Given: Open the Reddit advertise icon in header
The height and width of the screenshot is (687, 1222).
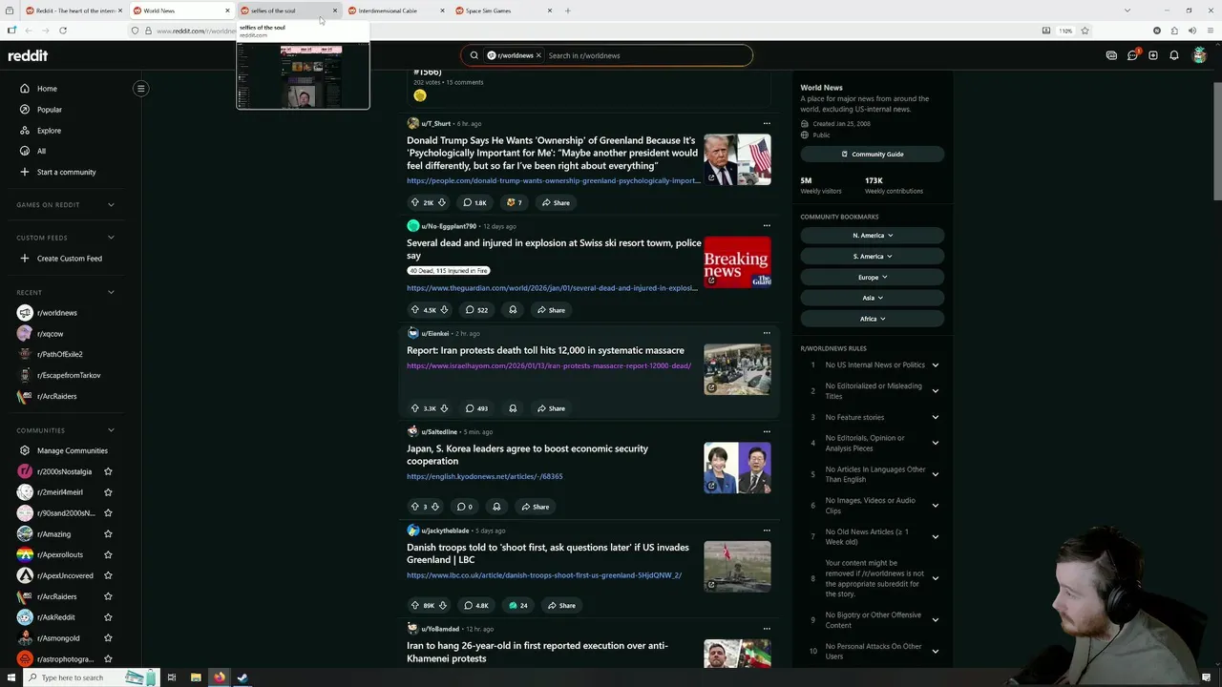Looking at the screenshot, I should tap(1111, 55).
